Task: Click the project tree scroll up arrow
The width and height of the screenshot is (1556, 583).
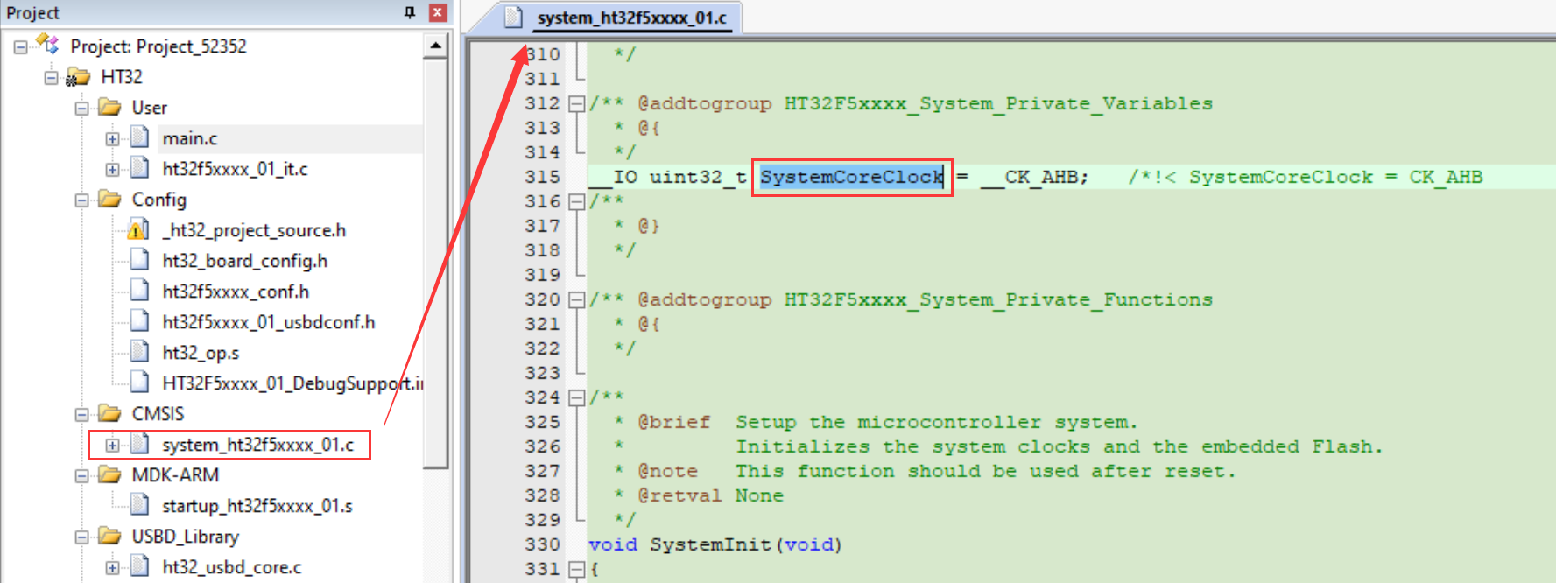Action: (435, 46)
